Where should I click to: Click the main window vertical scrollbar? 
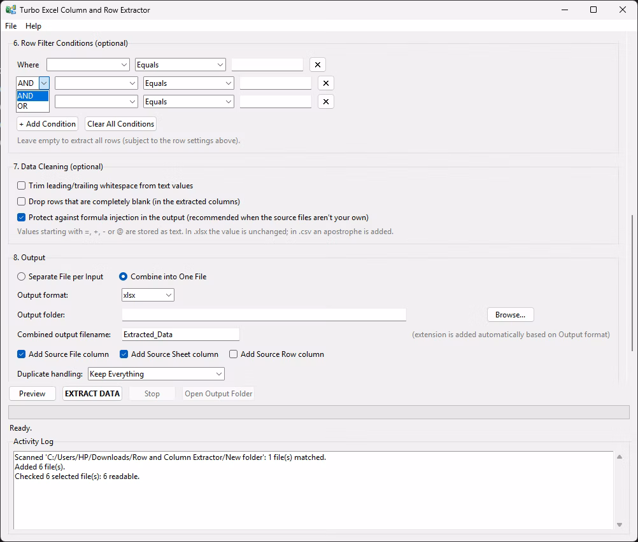pos(632,282)
